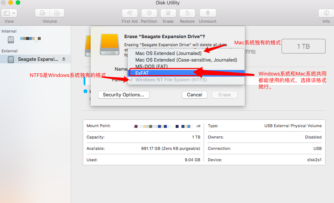This screenshot has width=334, height=203.
Task: Click the add Volume icon
Action: [x=43, y=13]
